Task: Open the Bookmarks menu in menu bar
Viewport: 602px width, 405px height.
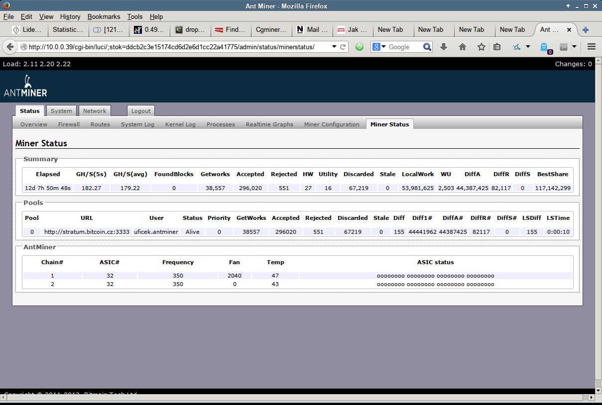Action: 104,16
